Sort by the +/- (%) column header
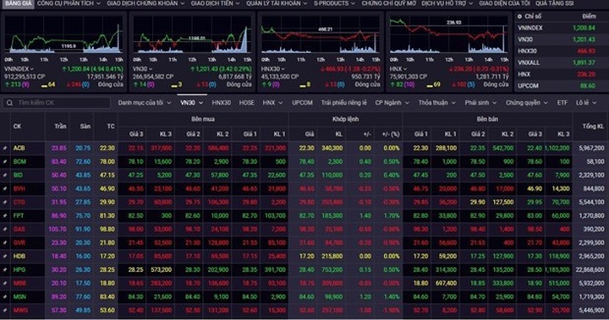Image resolution: width=609 pixels, height=320 pixels. pyautogui.click(x=390, y=134)
